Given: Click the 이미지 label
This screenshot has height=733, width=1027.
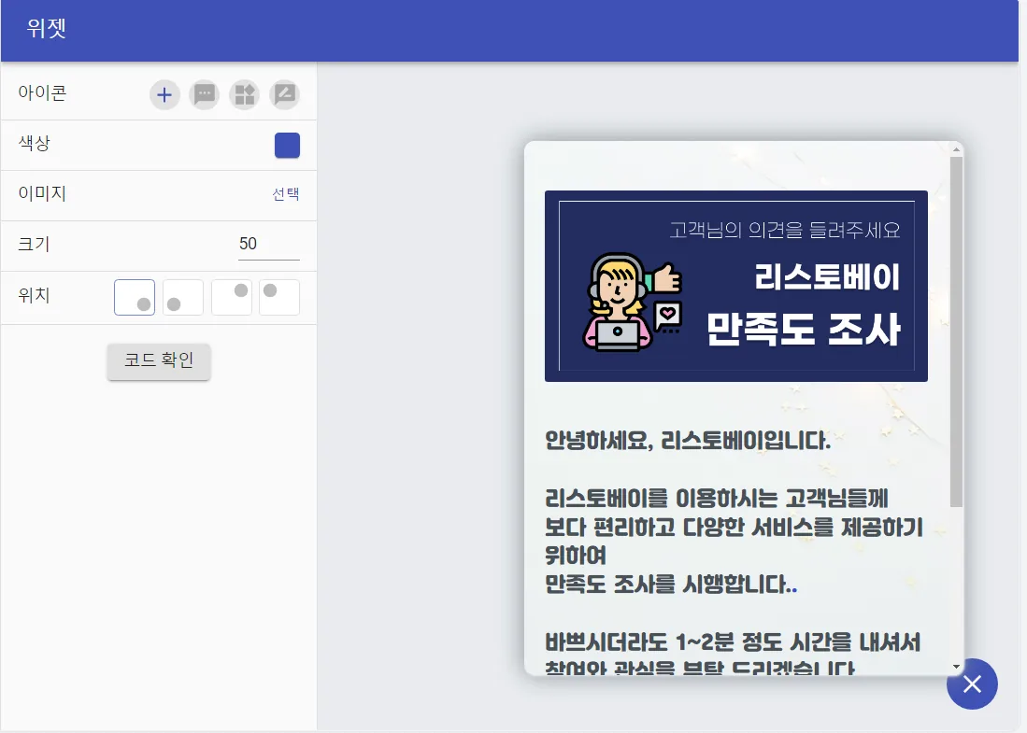Looking at the screenshot, I should click(x=43, y=193).
